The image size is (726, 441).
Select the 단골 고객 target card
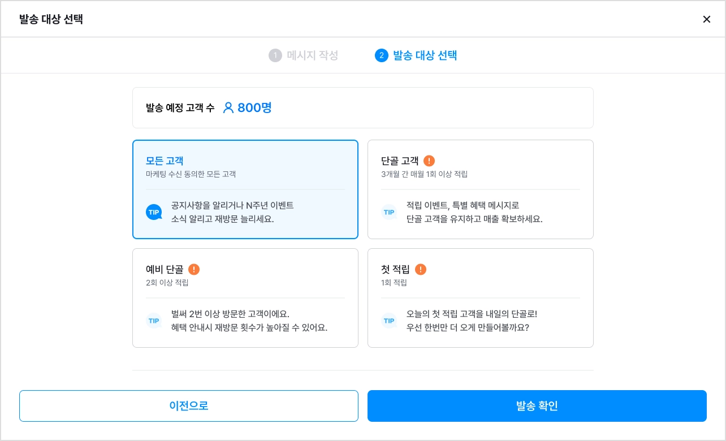481,189
